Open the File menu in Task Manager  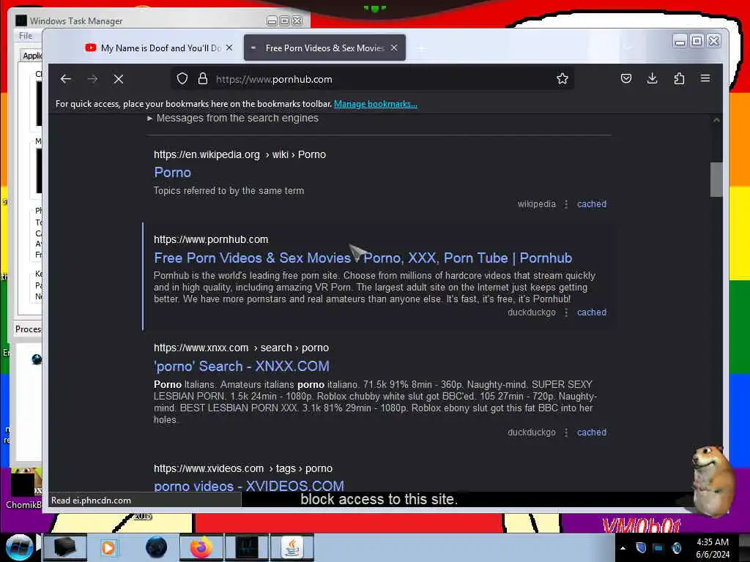[x=26, y=36]
